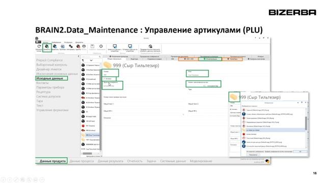Image resolution: width=326 pixels, height=183 pixels.
Task: Collapse the left navigation with chevron arrow
Action: point(78,56)
